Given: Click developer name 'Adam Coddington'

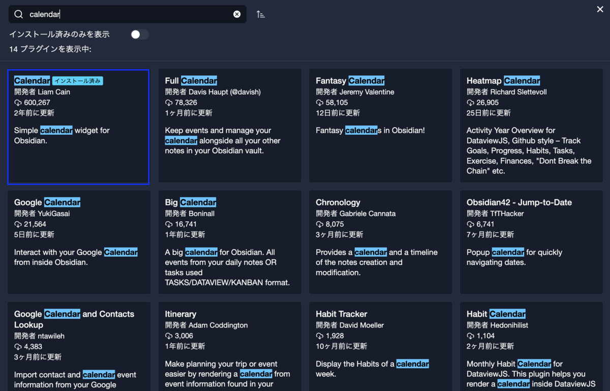Looking at the screenshot, I should point(218,325).
